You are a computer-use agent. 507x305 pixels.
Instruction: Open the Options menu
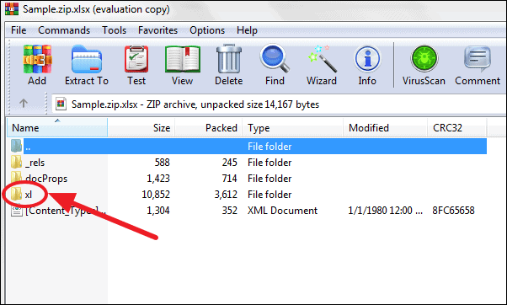(207, 30)
